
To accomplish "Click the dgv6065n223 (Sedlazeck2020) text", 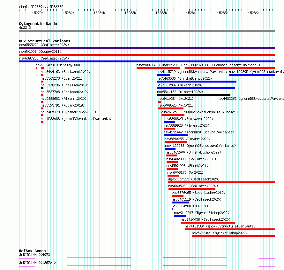I will 194,179.
